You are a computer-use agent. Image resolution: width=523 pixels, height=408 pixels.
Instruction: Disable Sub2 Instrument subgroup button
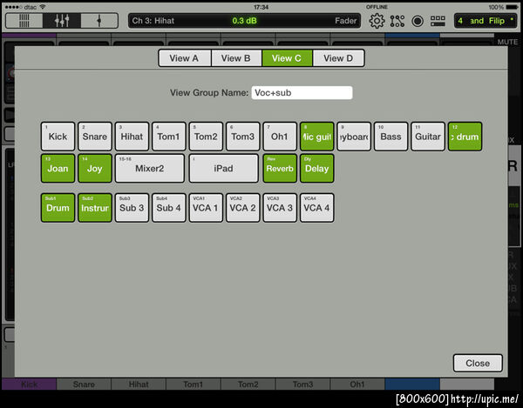point(95,208)
